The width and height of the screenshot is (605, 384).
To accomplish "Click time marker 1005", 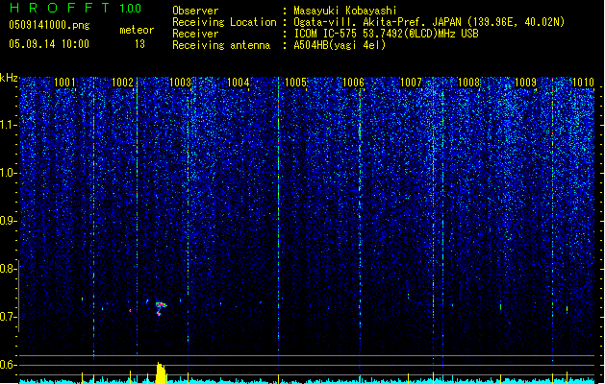I will coord(295,83).
